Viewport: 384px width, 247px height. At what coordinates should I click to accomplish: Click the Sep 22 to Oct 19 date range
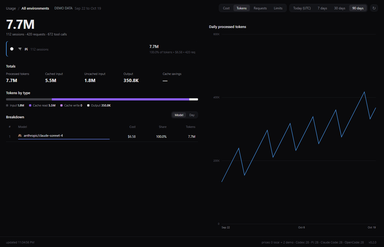[88, 9]
